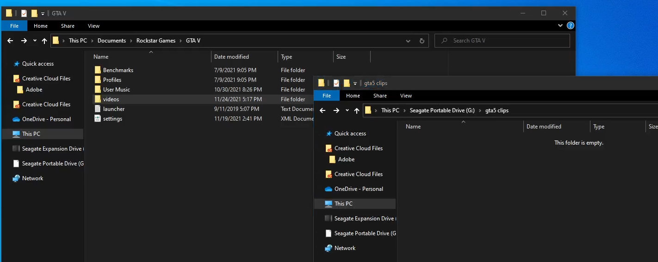Open the View tab in gta5 clips window
The image size is (658, 262).
(x=406, y=96)
